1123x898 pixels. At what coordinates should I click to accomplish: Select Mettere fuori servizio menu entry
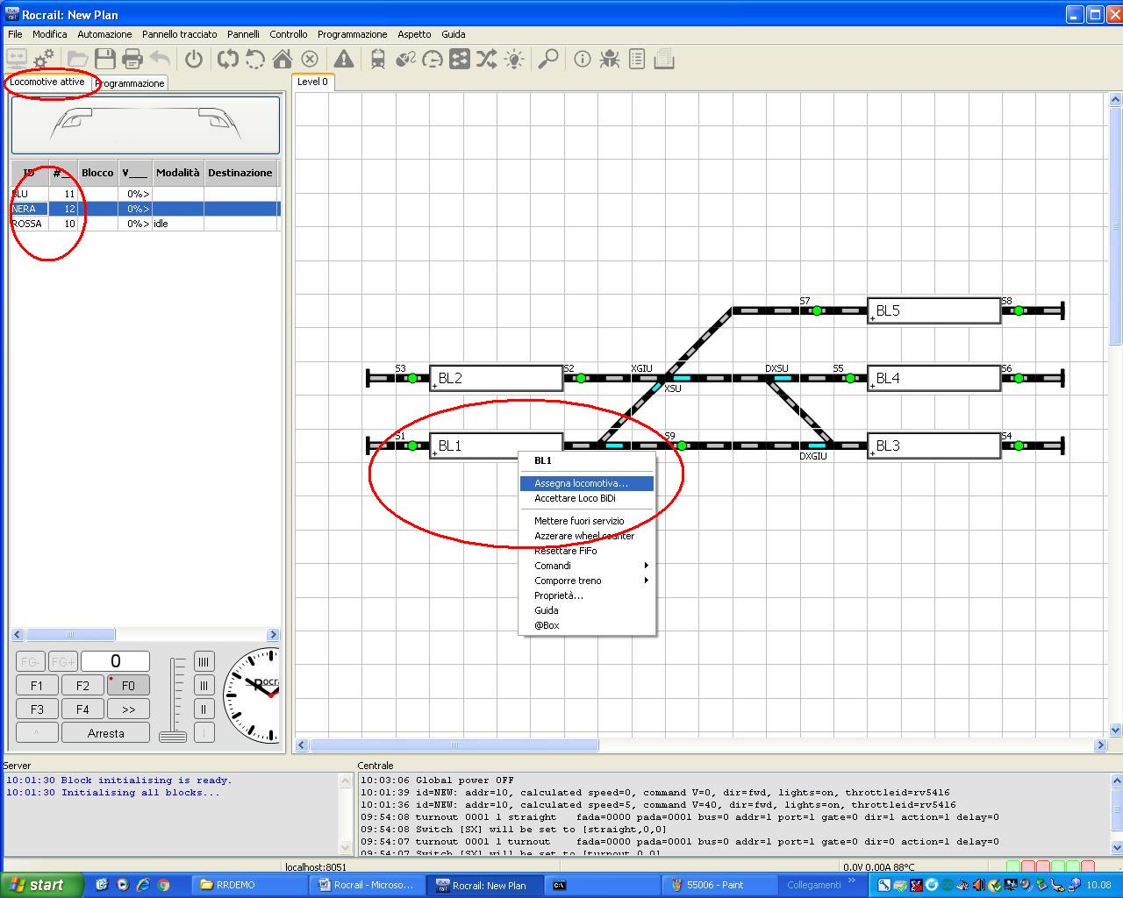point(587,521)
